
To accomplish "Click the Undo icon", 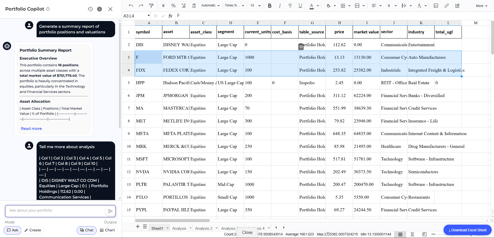I will tap(131, 5).
